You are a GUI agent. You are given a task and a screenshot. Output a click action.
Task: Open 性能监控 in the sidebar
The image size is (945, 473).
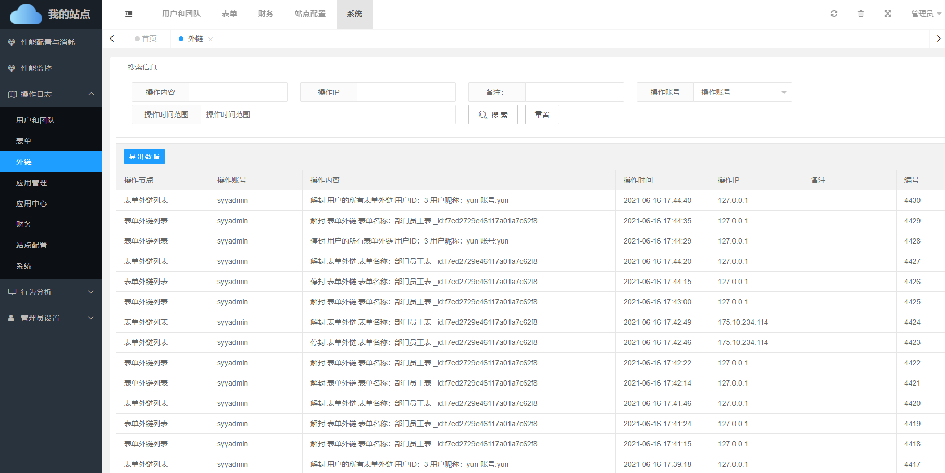point(36,68)
